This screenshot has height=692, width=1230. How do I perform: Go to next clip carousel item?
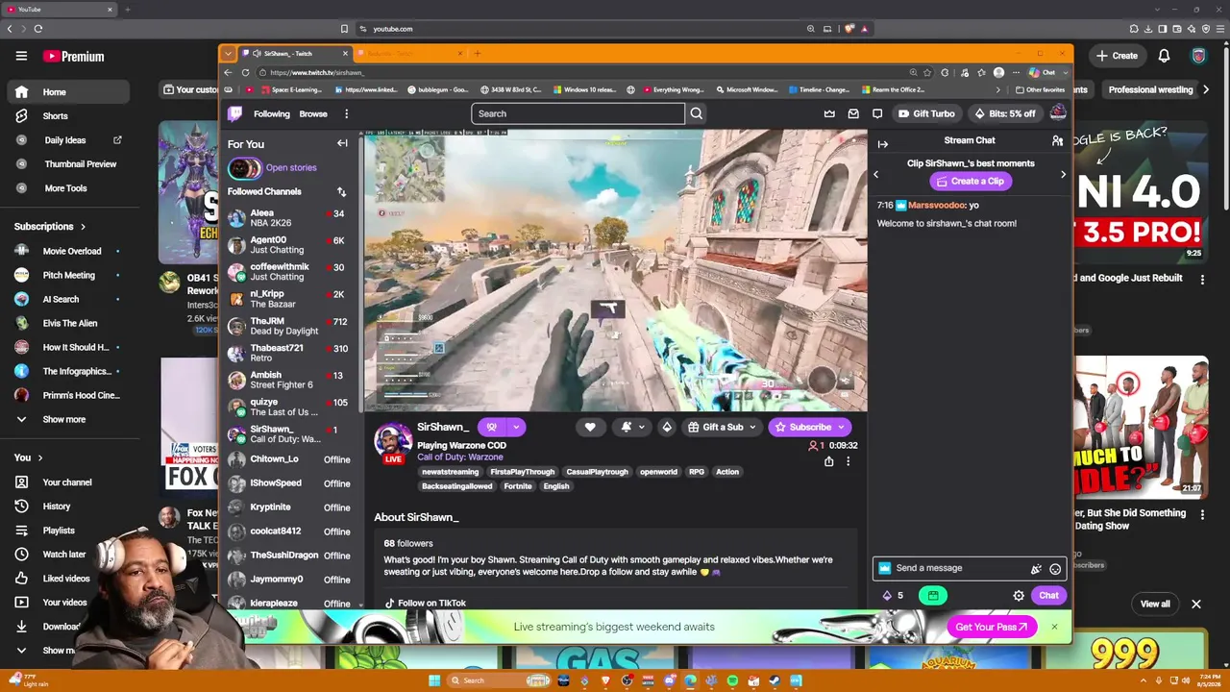1063,174
